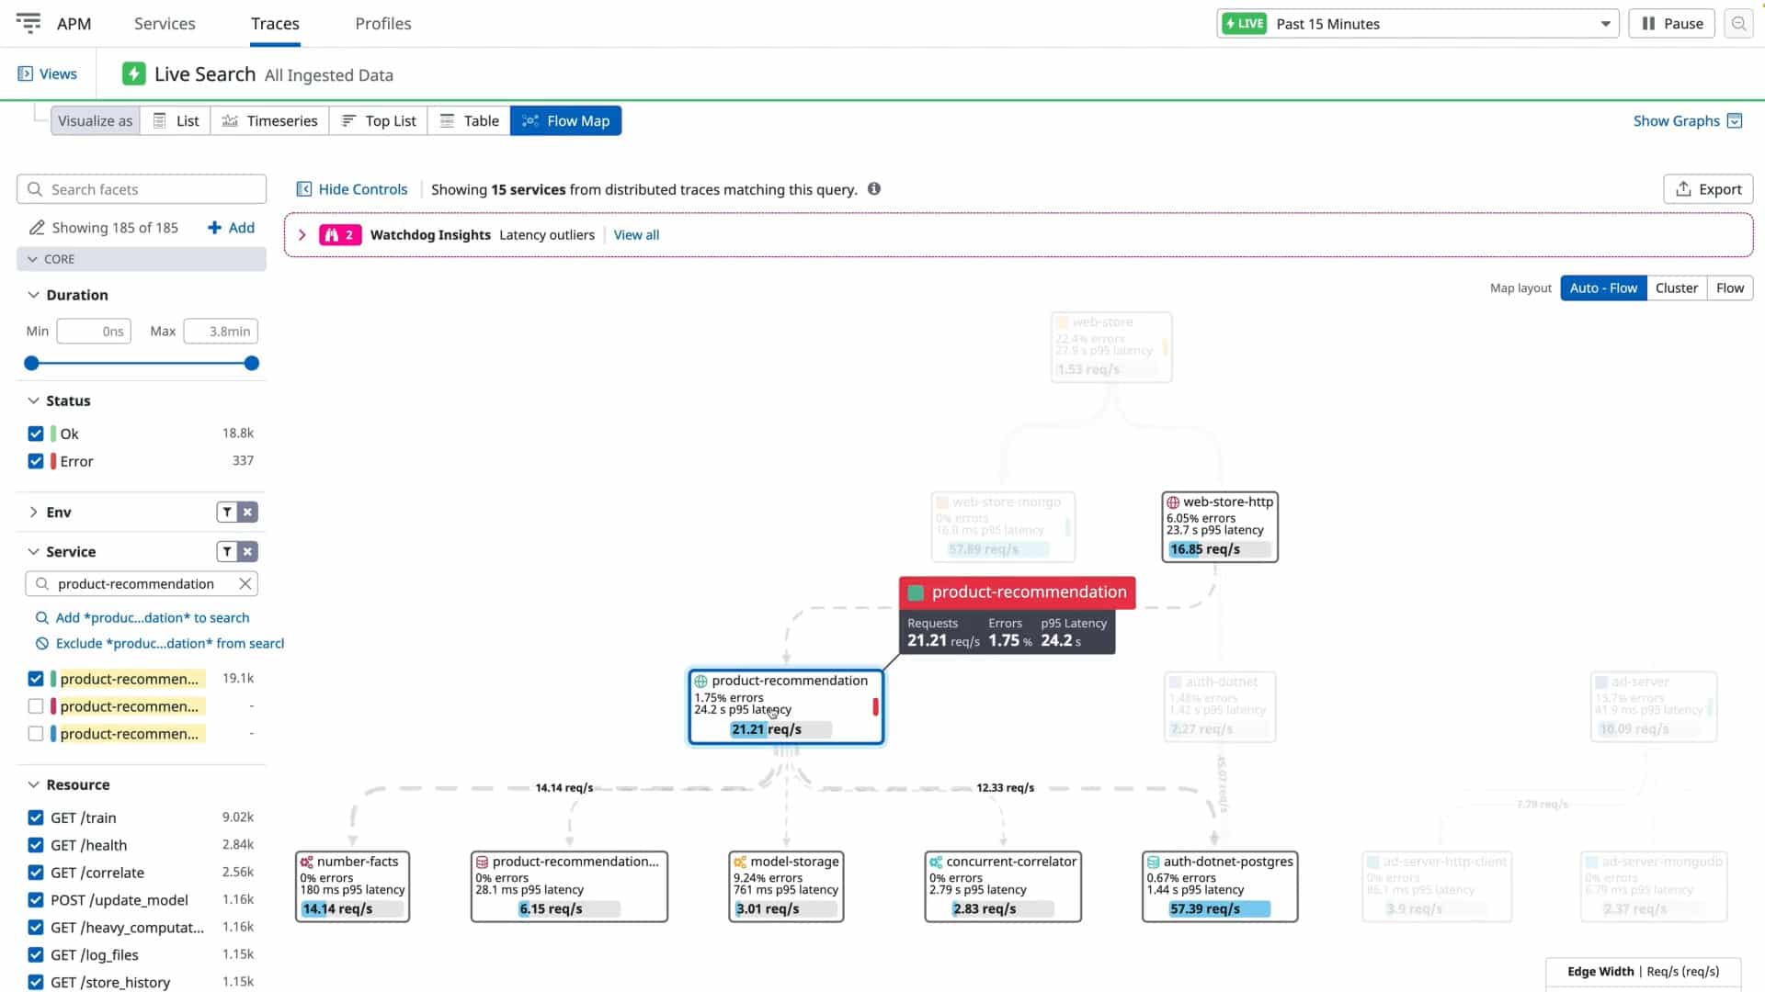Screen dimensions: 1765x992
Task: Export the flow map
Action: [1708, 189]
